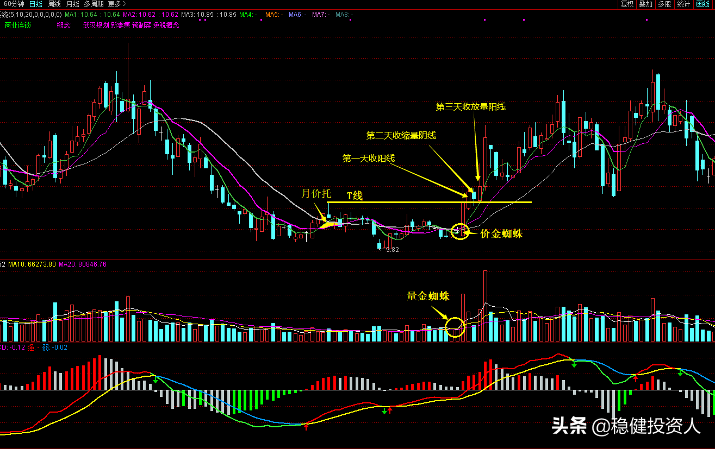Click the yellow circle at 价金蜘蛛

point(460,232)
